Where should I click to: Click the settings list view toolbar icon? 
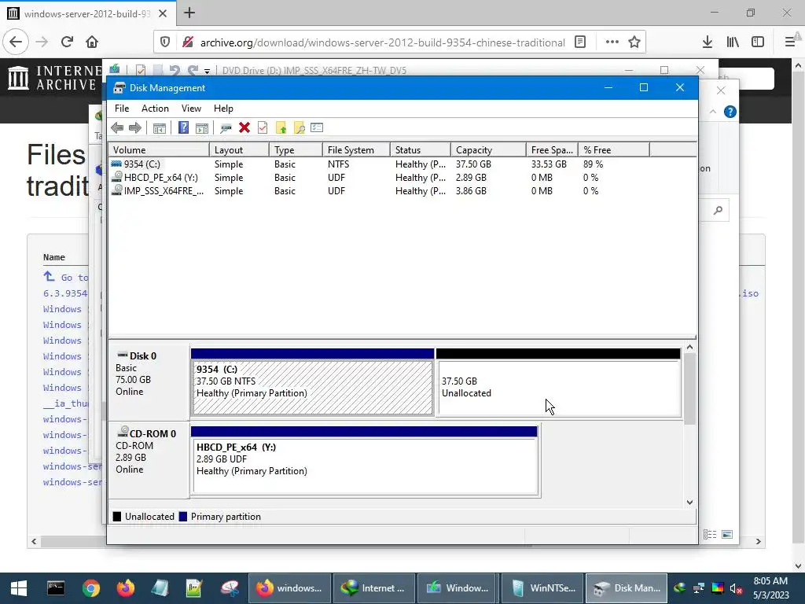(x=317, y=128)
